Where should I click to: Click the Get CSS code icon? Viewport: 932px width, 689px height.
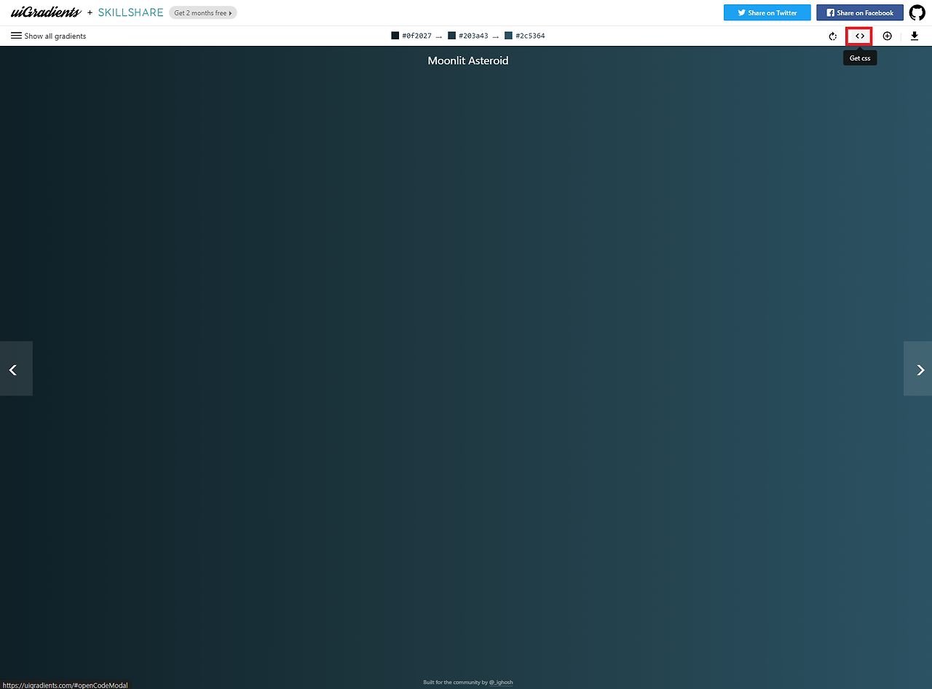point(860,36)
